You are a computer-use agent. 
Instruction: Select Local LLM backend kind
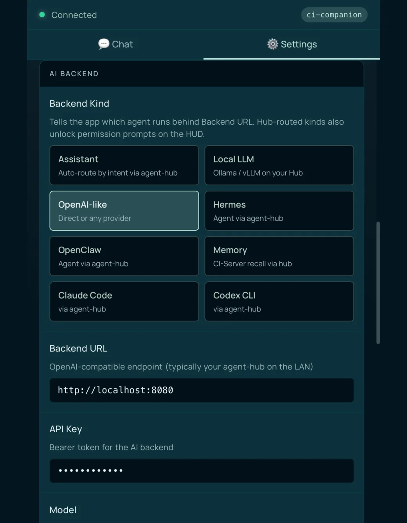(x=279, y=165)
